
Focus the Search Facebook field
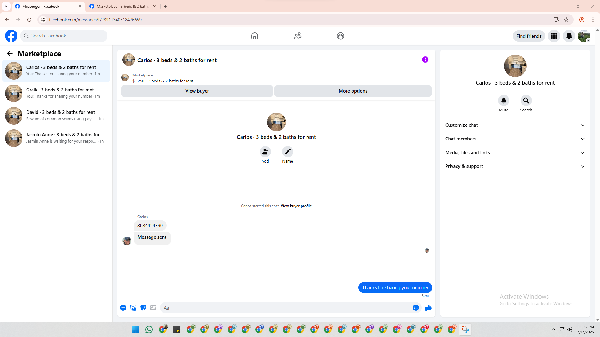(x=64, y=36)
